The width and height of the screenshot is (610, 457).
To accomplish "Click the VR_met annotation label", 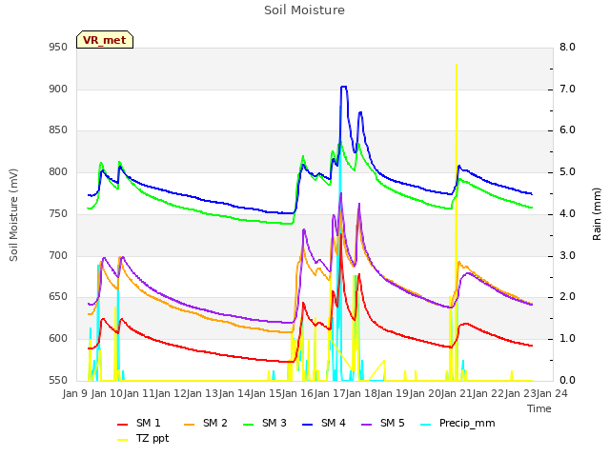I will coord(105,40).
